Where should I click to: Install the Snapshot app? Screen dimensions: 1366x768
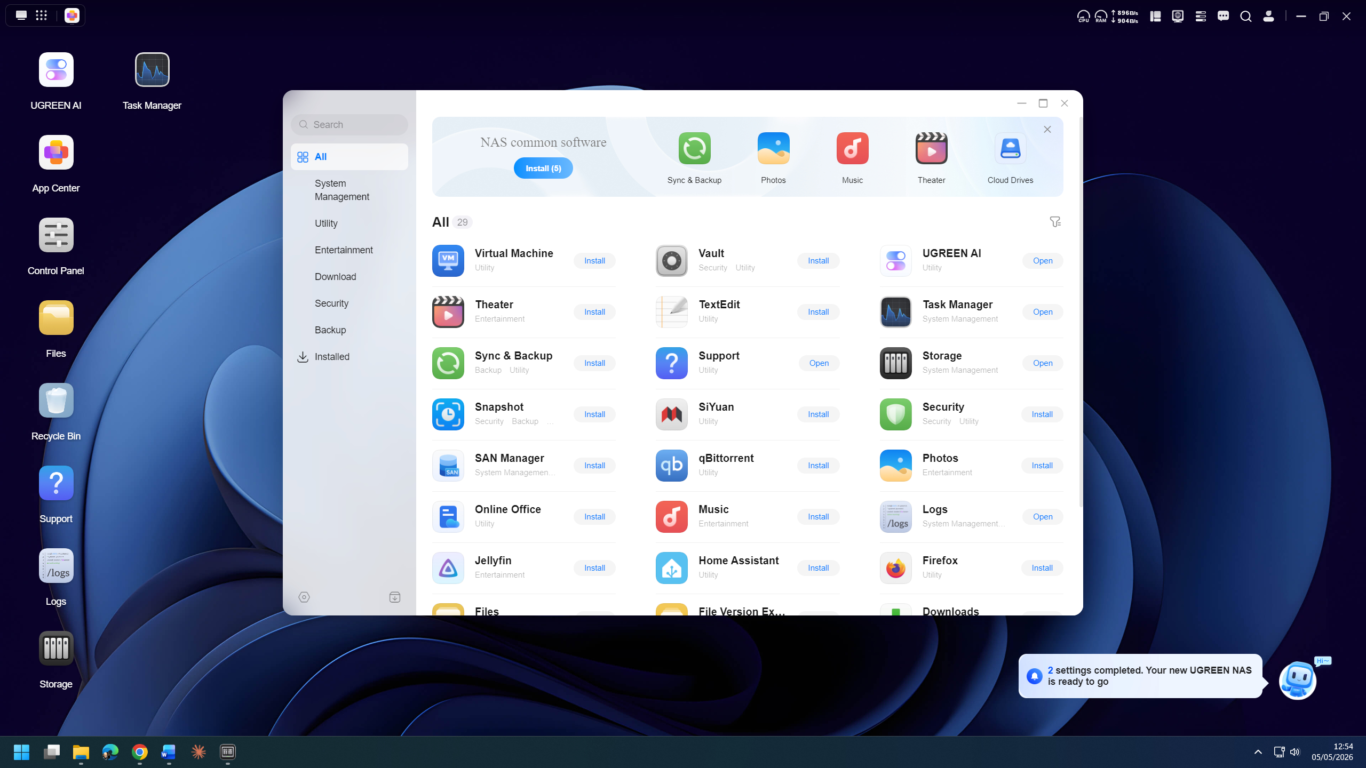coord(594,414)
